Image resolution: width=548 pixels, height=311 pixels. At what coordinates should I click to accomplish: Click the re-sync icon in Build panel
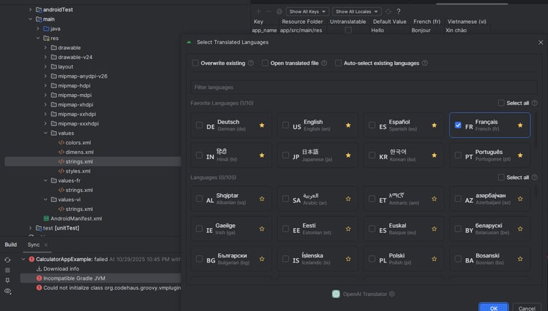tap(8, 260)
